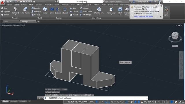The width and height of the screenshot is (185, 104).
Task: Toggle snap mode in status bar
Action: (100, 102)
